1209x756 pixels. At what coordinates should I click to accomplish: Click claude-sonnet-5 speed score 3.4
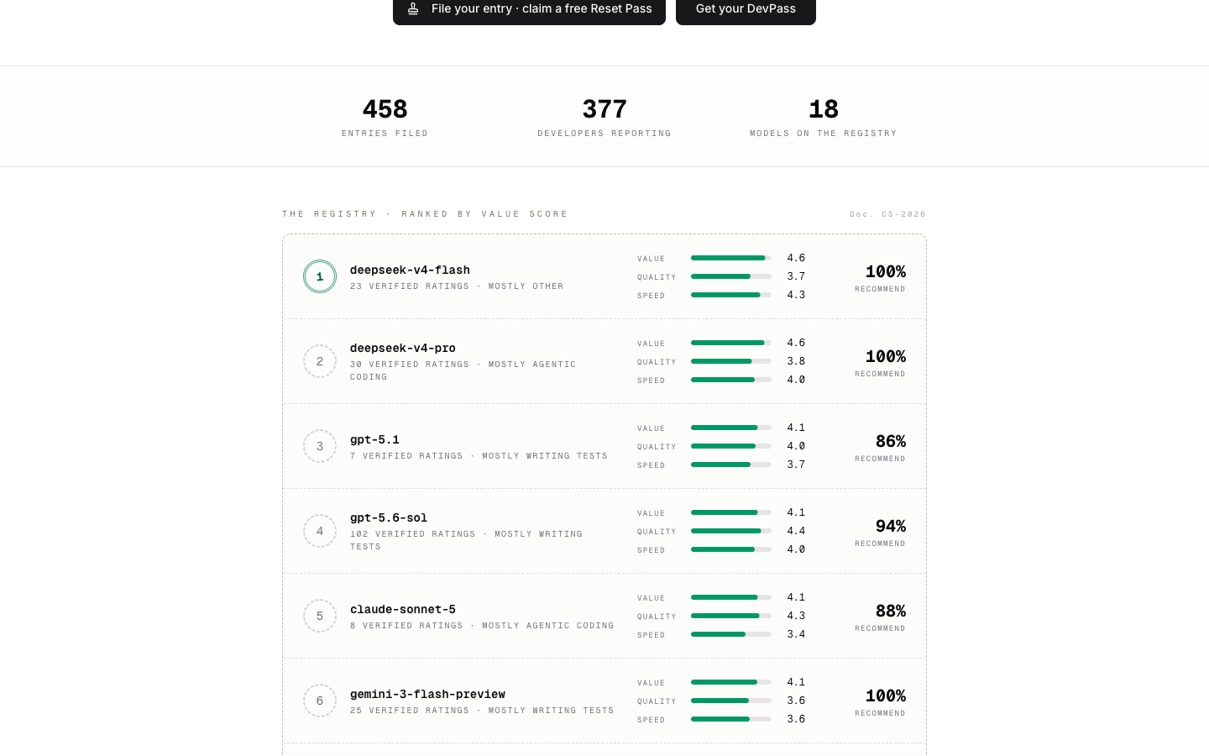[796, 634]
